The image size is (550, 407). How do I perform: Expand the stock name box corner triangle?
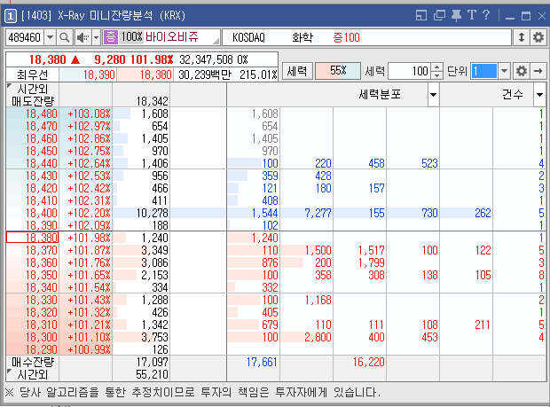coord(216,41)
